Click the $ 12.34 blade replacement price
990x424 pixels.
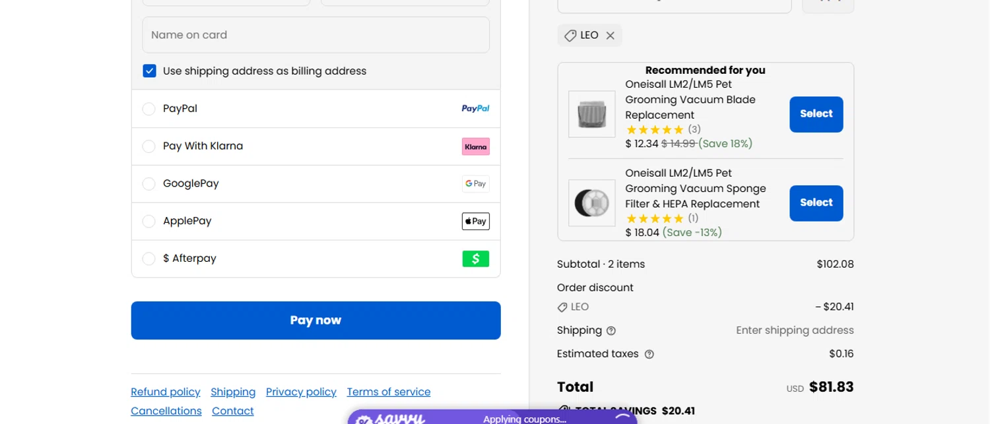coord(642,144)
